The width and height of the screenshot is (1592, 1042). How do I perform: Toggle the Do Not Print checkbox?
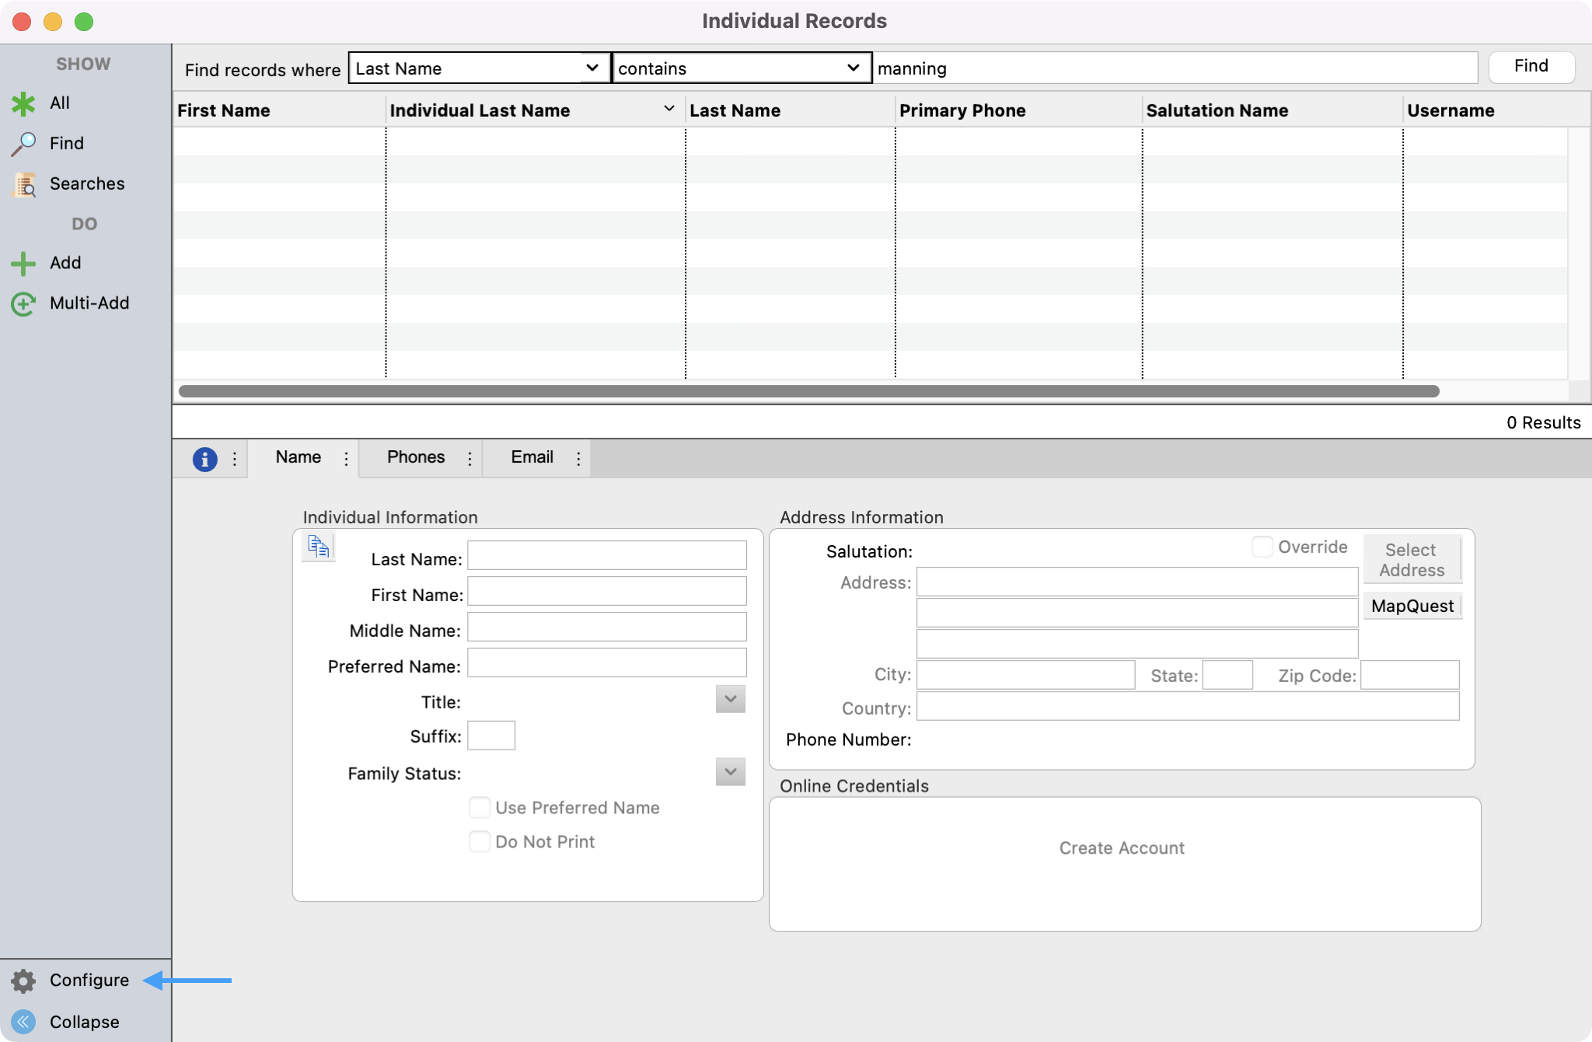click(x=480, y=842)
